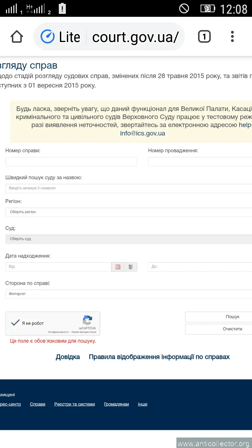Open the "Оберіть суд" dropdown
252x448 pixels.
105,239
